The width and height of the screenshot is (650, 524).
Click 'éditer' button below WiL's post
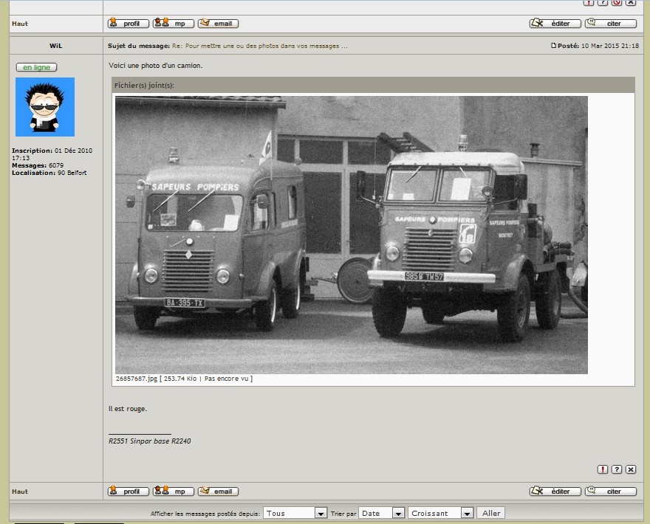(x=555, y=492)
